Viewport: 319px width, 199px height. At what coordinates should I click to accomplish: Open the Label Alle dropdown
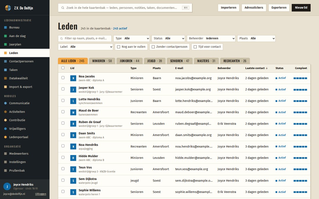86,47
